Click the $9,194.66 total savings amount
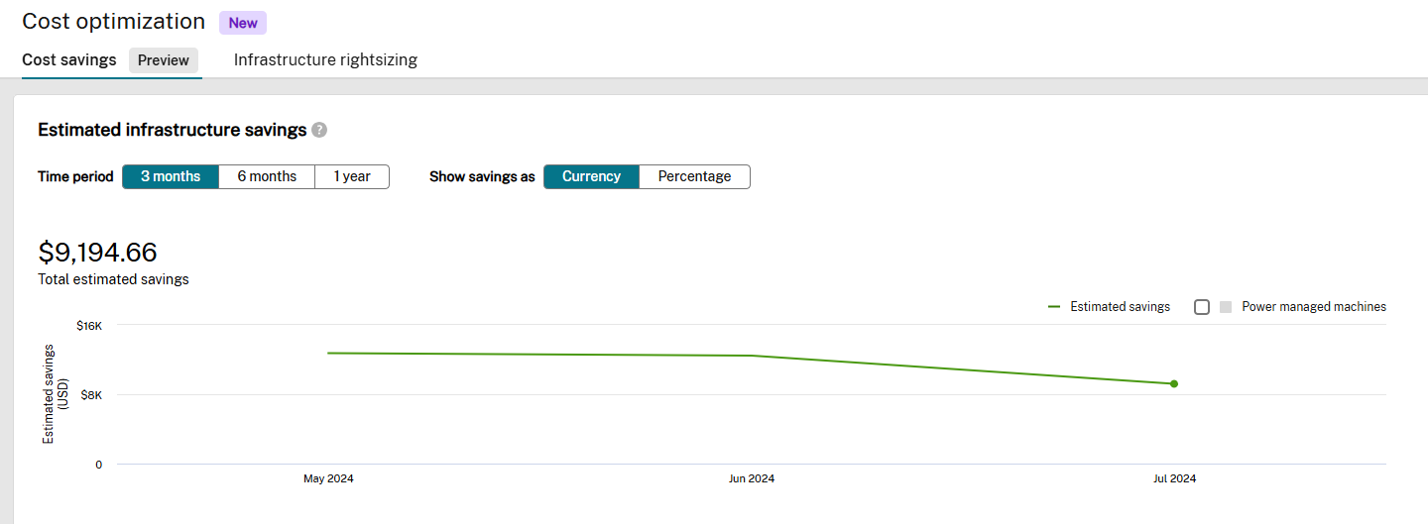This screenshot has height=524, width=1428. (x=97, y=253)
